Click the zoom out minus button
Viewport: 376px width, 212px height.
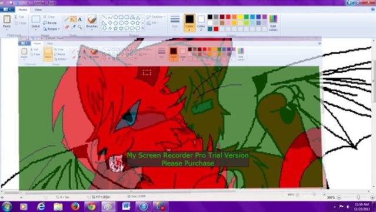[x=339, y=197]
